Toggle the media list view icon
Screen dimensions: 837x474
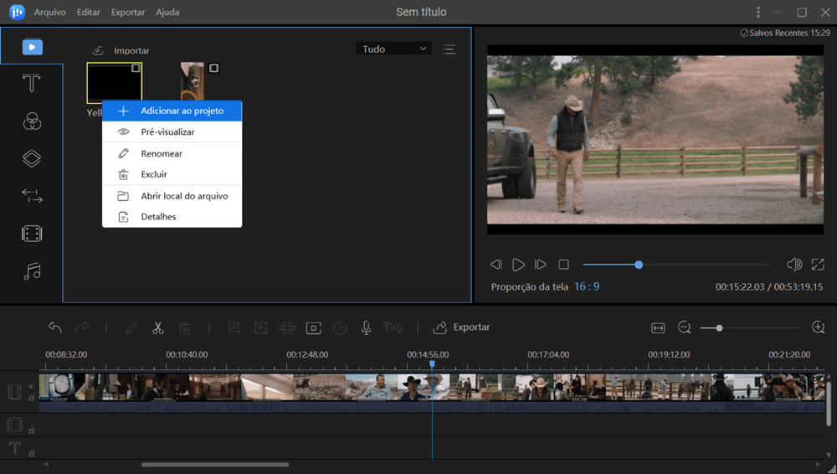click(x=449, y=49)
